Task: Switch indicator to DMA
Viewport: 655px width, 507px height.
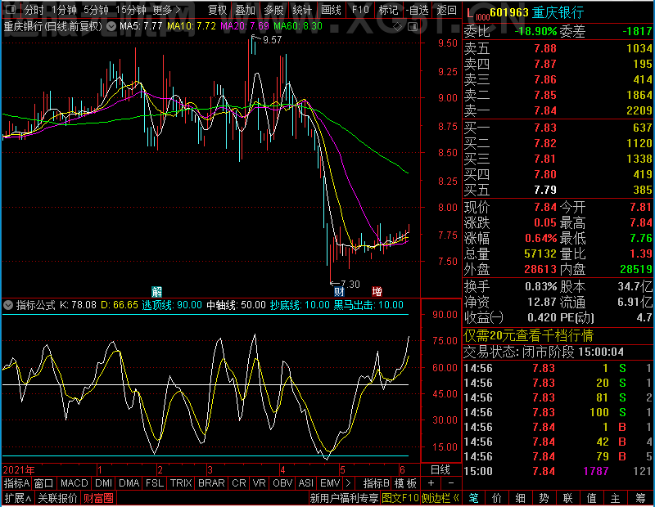Action: tap(129, 483)
